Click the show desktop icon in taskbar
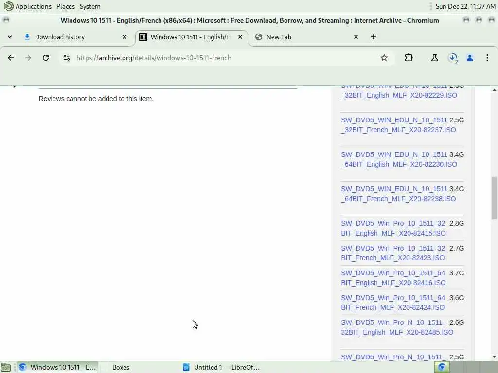The height and width of the screenshot is (373, 498). click(6, 367)
